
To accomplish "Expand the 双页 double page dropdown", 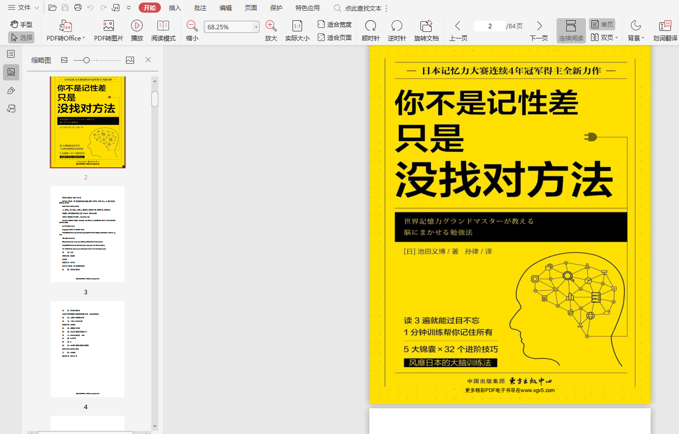I will point(616,37).
